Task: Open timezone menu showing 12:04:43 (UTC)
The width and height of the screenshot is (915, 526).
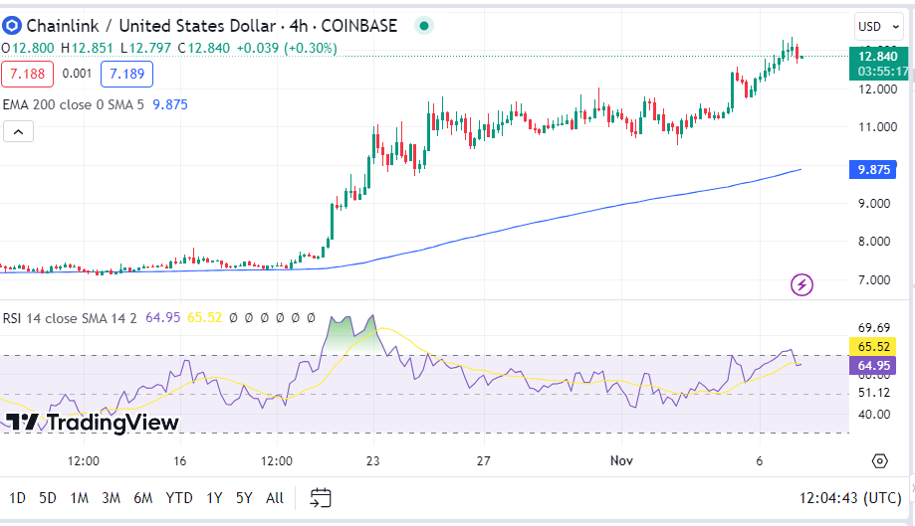Action: pyautogui.click(x=853, y=497)
